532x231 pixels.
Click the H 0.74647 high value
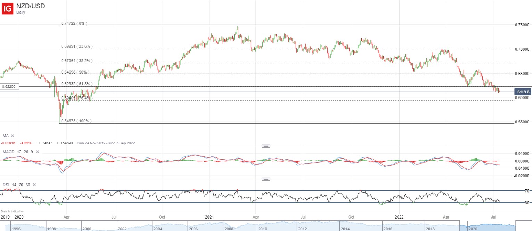43,143
